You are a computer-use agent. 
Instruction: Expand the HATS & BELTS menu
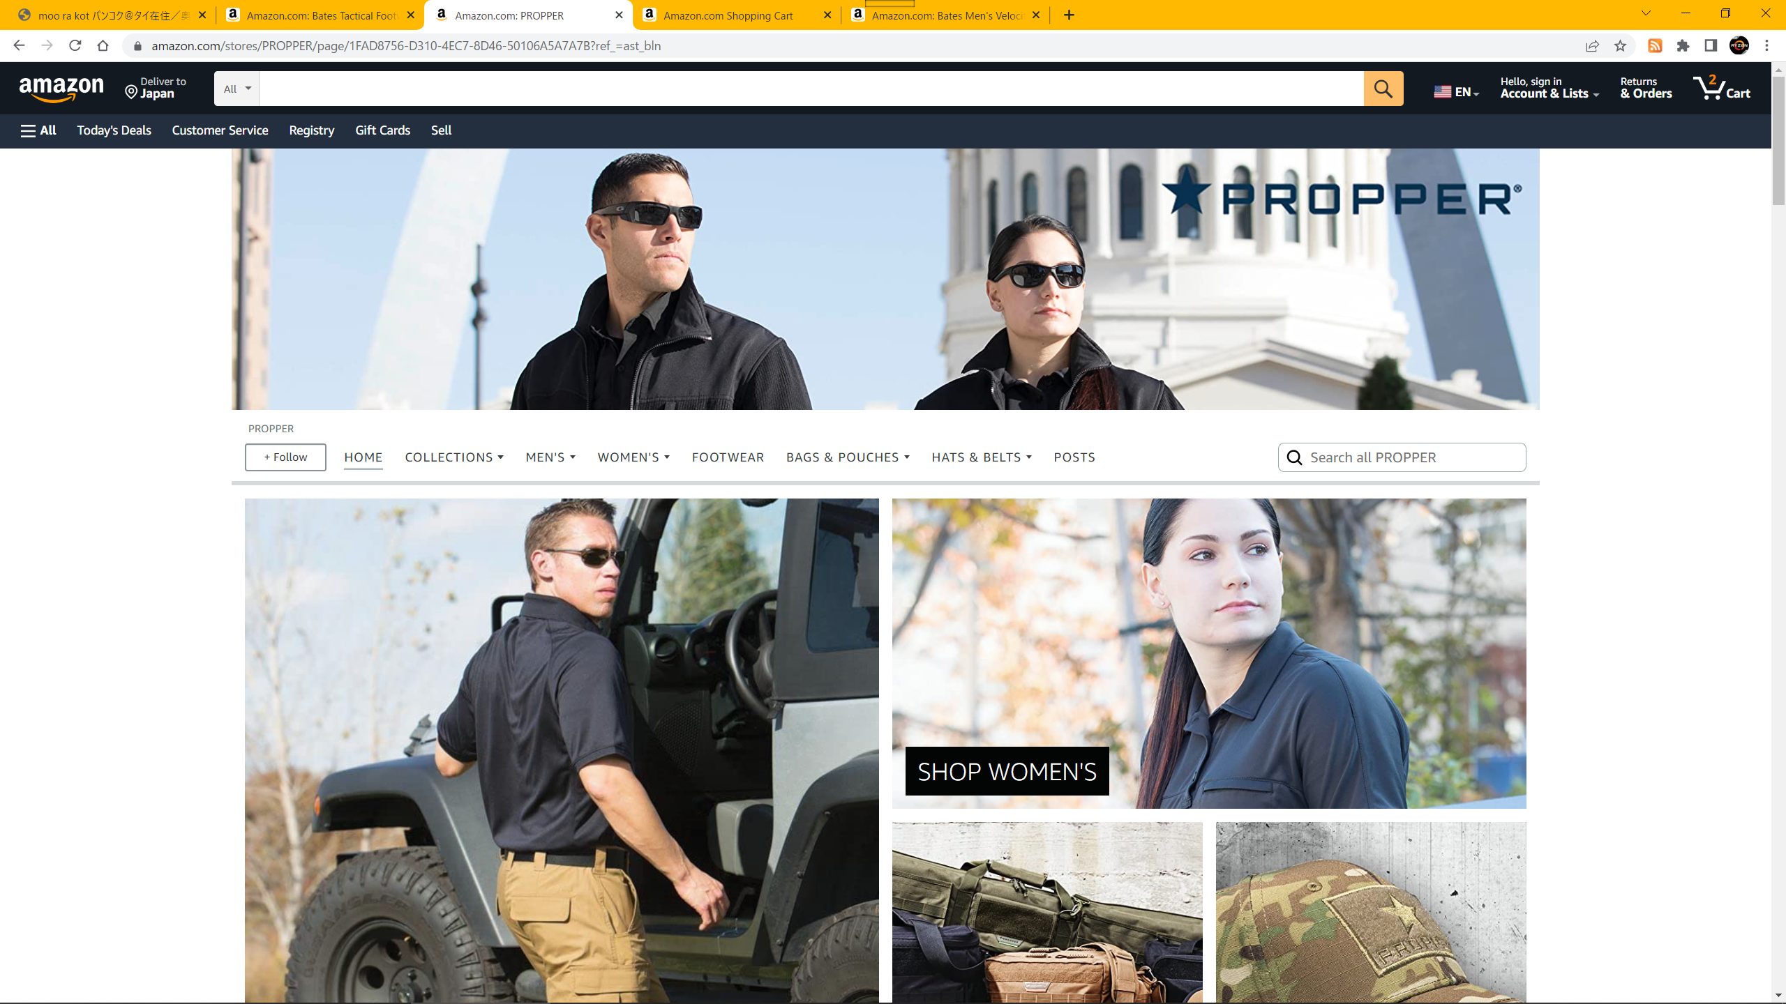point(982,457)
